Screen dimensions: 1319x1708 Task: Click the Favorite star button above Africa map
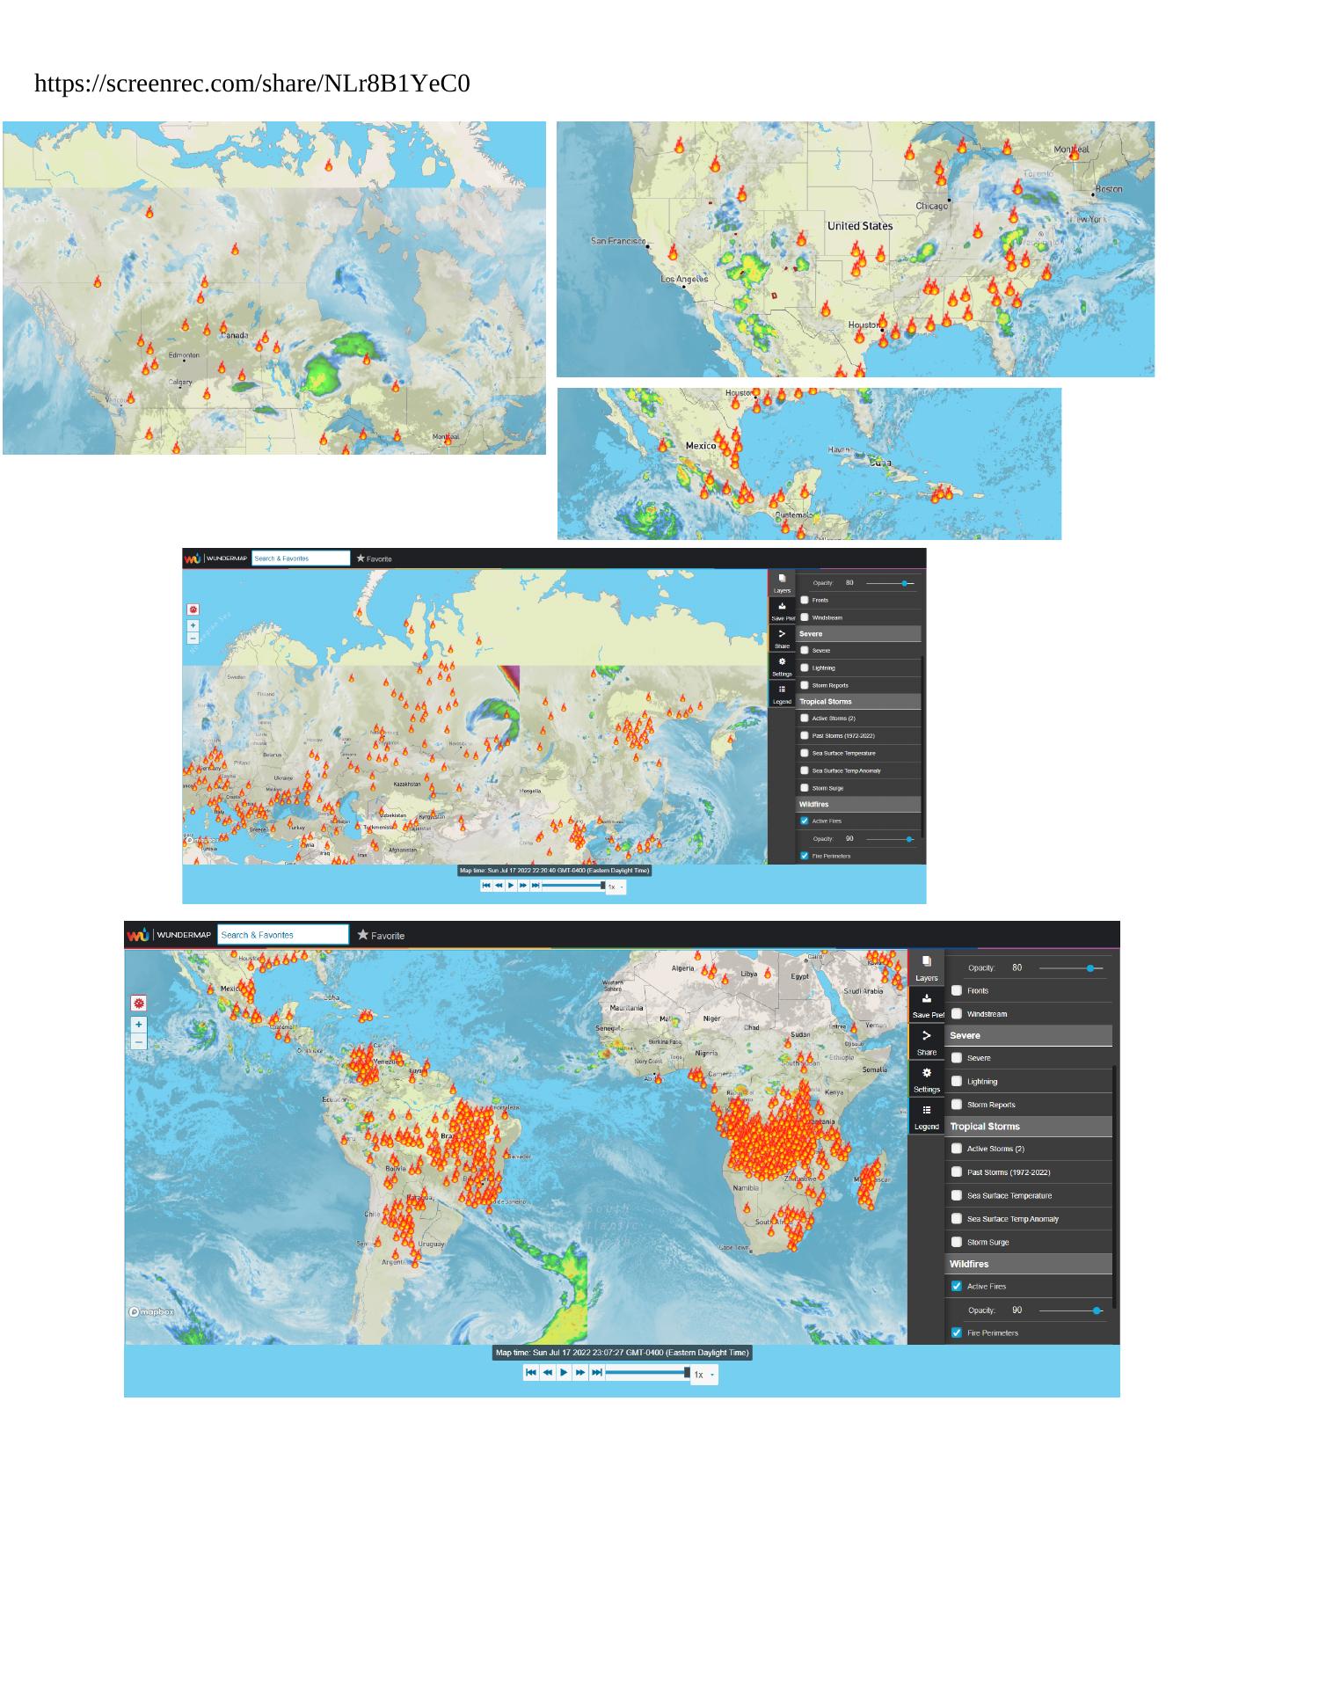click(x=380, y=935)
